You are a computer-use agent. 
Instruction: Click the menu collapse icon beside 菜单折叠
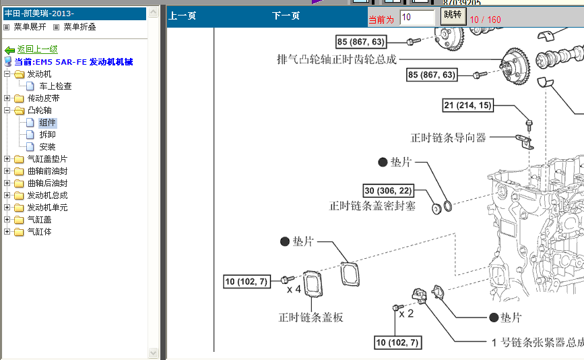pos(56,27)
